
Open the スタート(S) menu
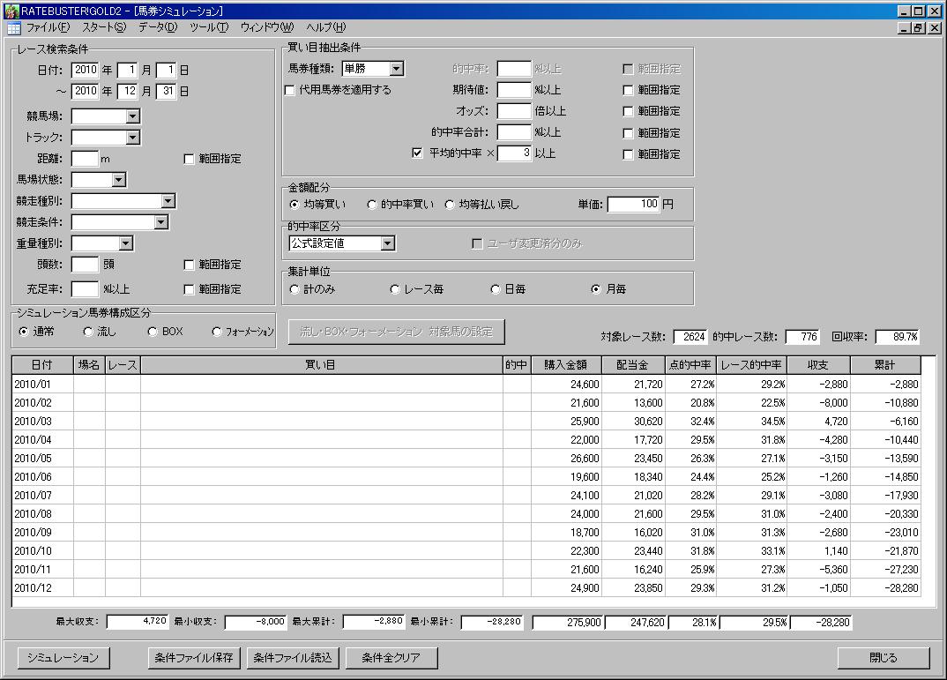tap(104, 27)
